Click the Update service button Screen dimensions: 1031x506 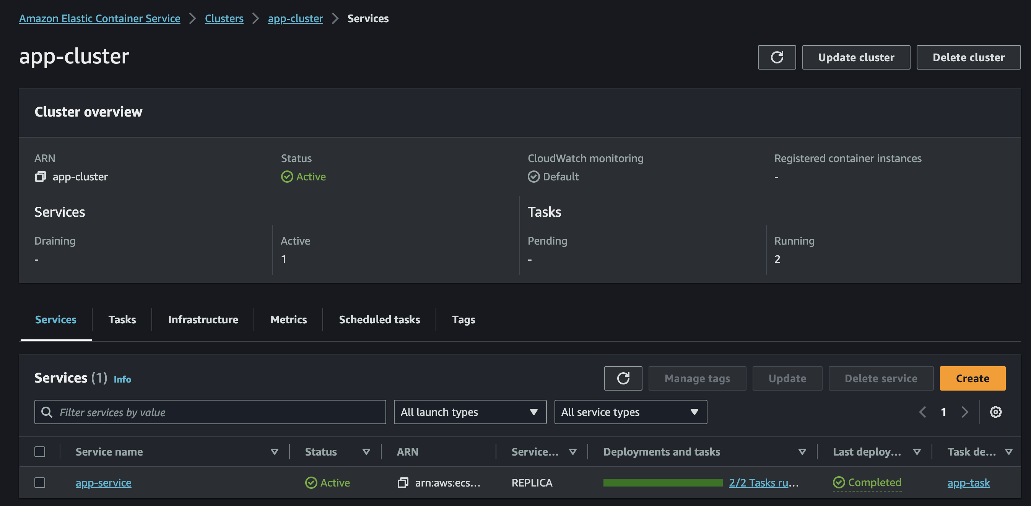[787, 378]
